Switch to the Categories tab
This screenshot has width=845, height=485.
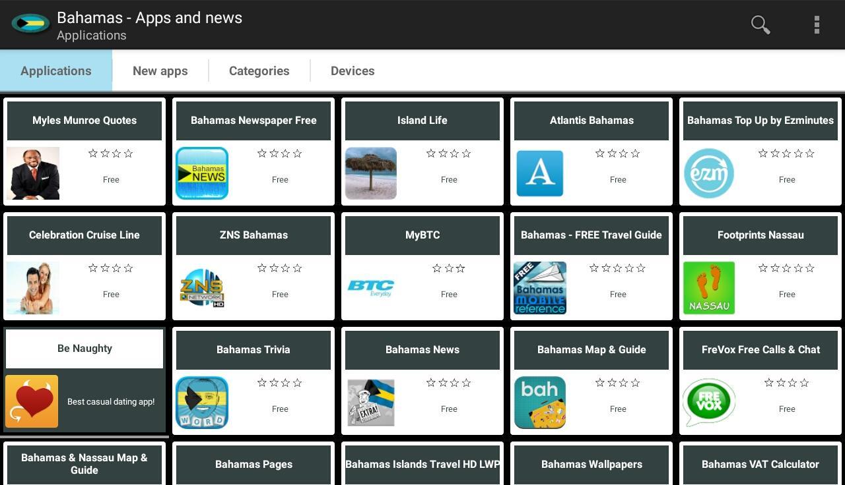tap(259, 71)
